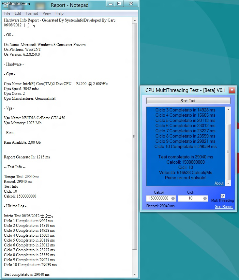Click the test log scrollbar thumb
The height and width of the screenshot is (280, 239).
[x=228, y=152]
